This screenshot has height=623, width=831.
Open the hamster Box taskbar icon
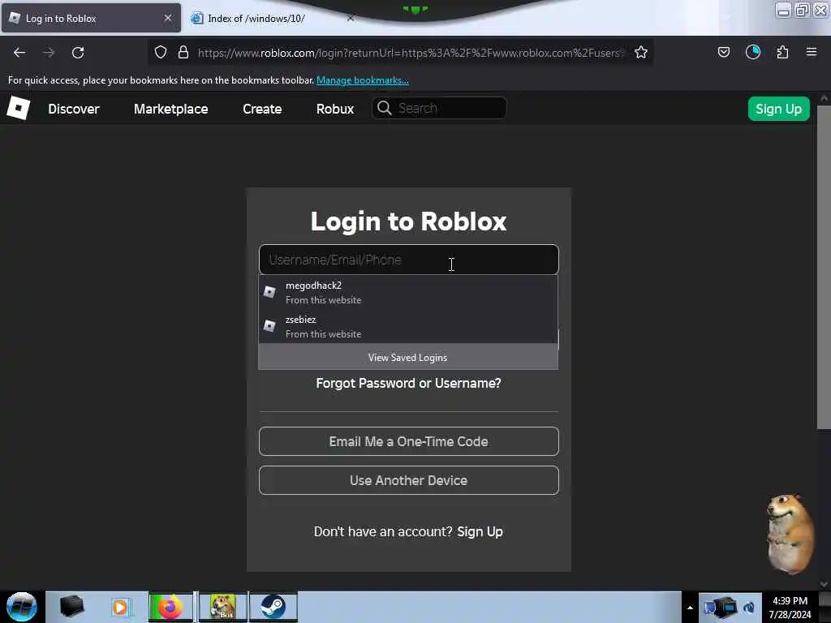click(x=222, y=607)
